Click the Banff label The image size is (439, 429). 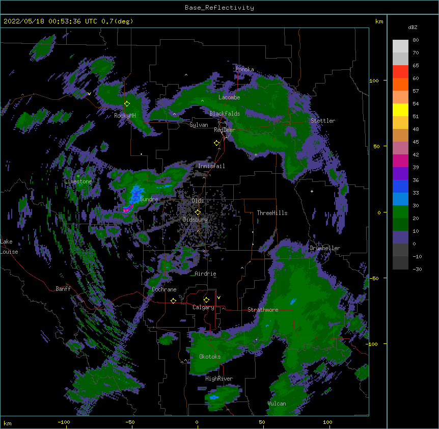63,289
